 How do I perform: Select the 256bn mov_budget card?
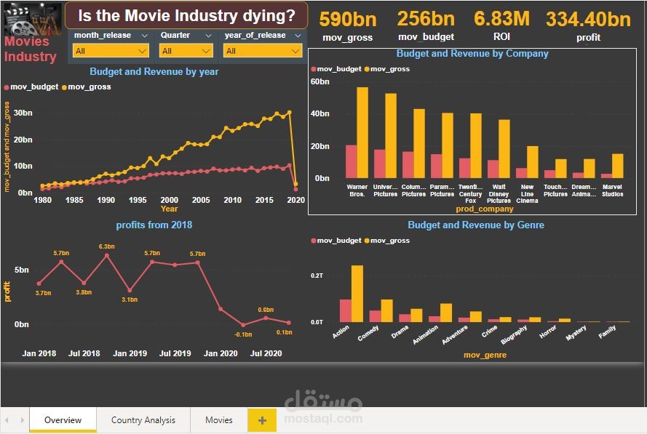426,25
